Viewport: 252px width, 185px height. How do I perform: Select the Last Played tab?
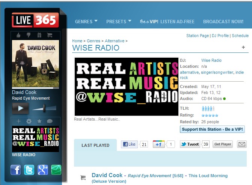tap(95, 145)
